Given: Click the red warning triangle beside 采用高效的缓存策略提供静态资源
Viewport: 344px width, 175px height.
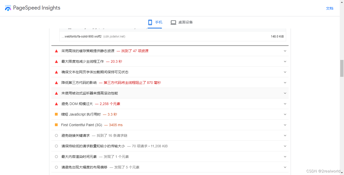Looking at the screenshot, I should pos(56,51).
